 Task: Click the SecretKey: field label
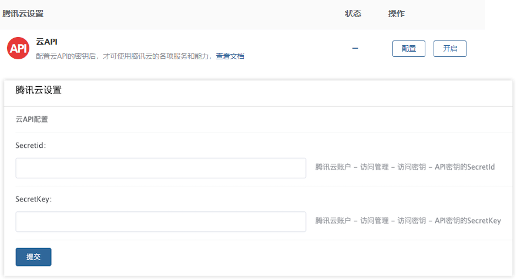(33, 200)
